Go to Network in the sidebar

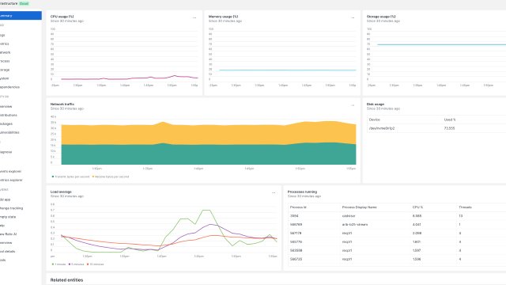(6, 52)
